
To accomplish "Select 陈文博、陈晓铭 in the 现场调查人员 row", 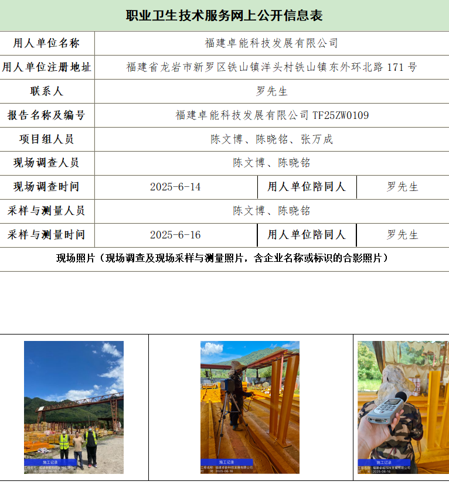I will coord(271,162).
